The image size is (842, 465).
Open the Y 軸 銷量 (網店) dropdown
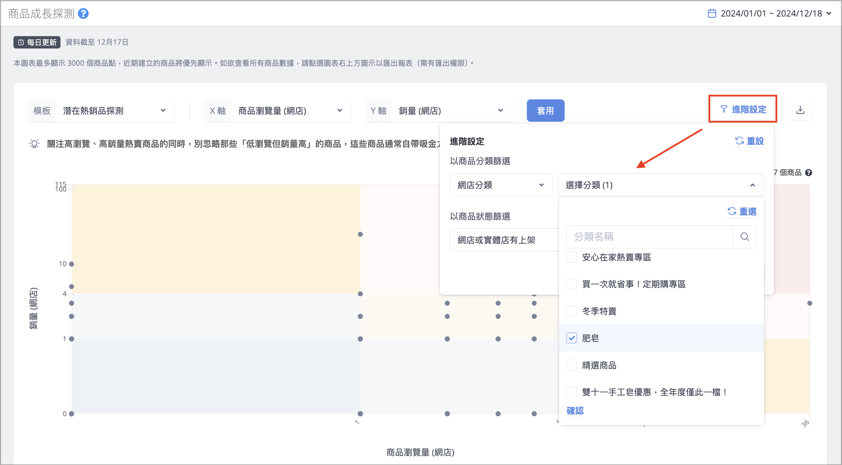click(x=439, y=111)
